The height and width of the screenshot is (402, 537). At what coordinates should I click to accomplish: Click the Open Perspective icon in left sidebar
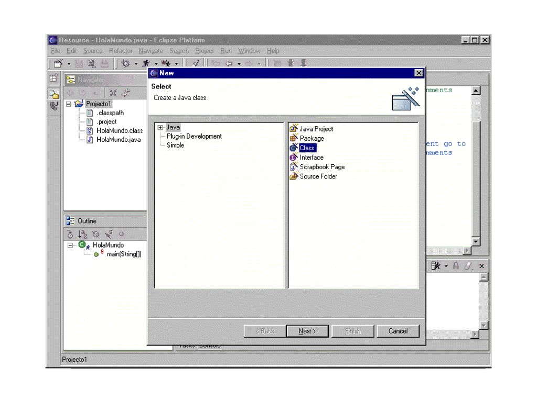click(54, 78)
